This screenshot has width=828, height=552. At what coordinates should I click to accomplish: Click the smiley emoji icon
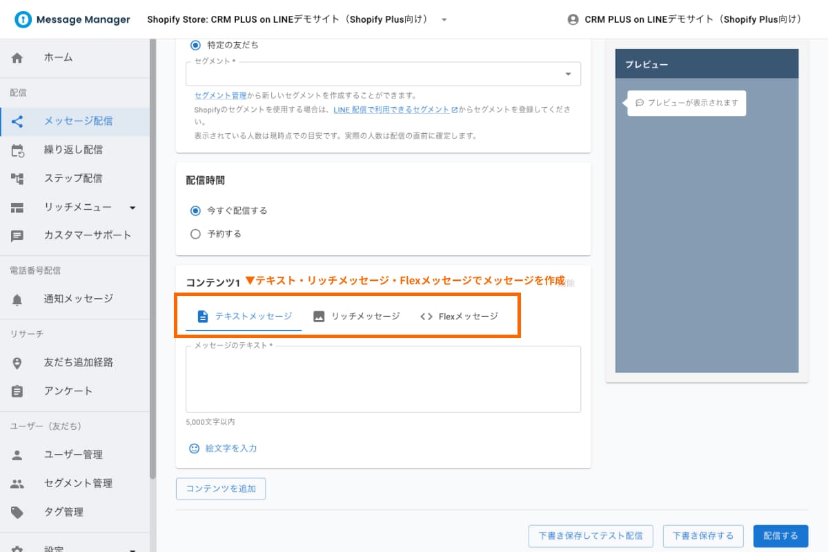194,448
